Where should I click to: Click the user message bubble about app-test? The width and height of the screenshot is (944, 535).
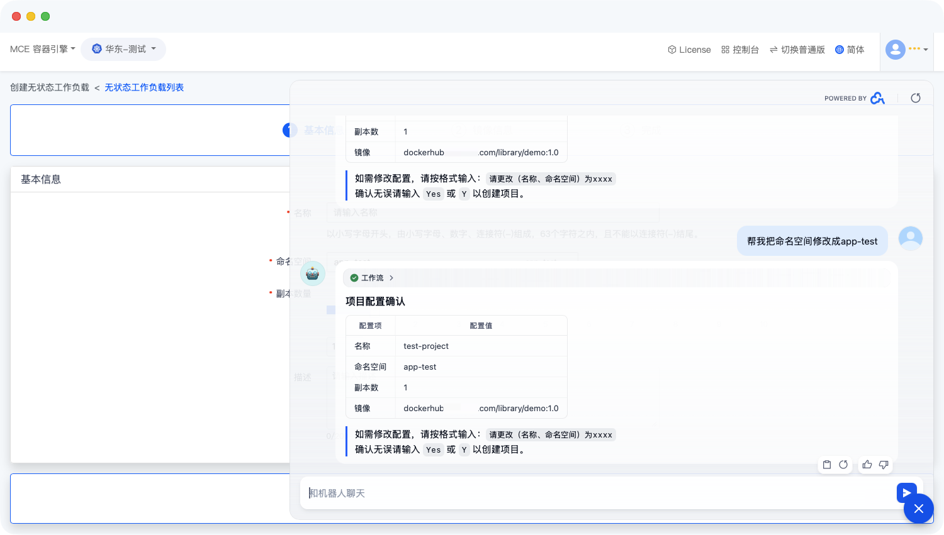pyautogui.click(x=812, y=241)
